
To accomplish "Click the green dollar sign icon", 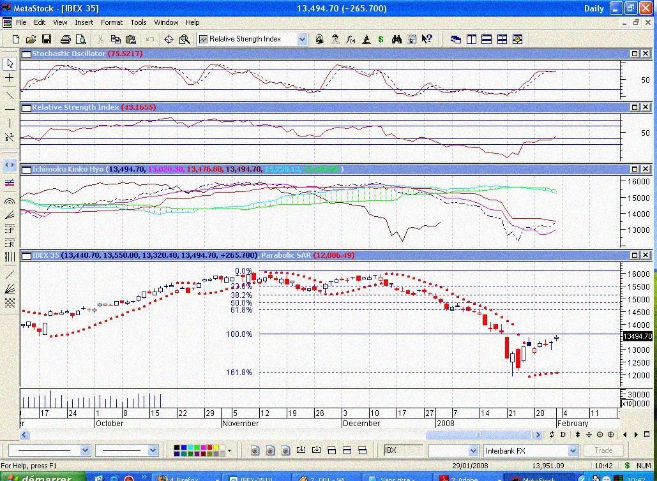I will 381,40.
